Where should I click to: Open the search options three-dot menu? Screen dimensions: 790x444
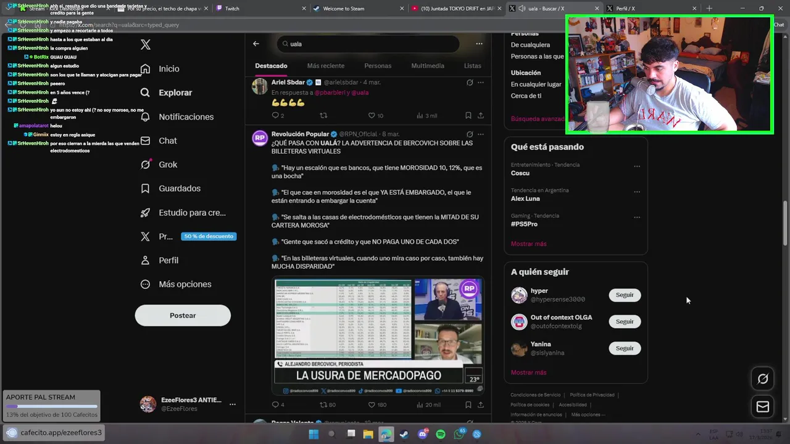pos(479,44)
